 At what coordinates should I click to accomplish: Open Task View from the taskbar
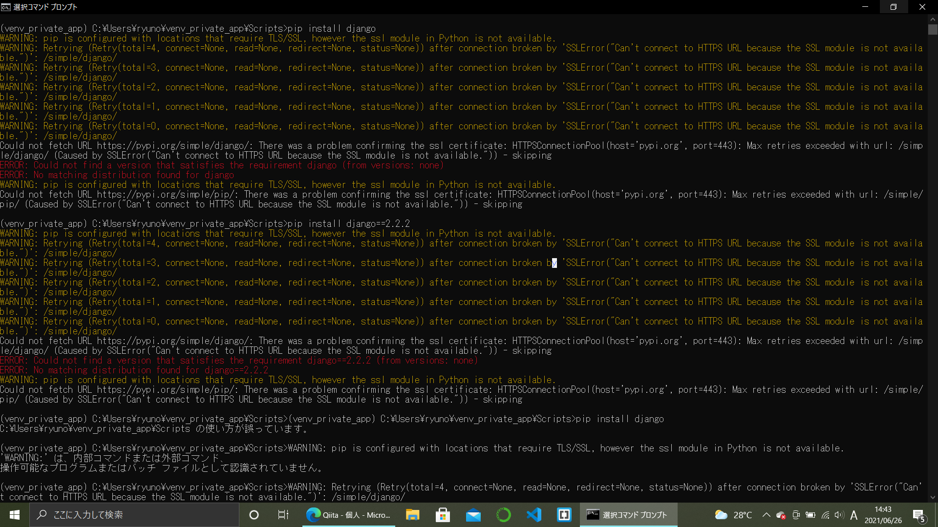pos(283,515)
